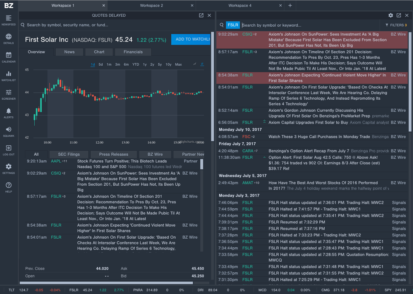Screen dimensions: 413x294
Task: Remove the FSLR search tag
Action: click(x=233, y=25)
